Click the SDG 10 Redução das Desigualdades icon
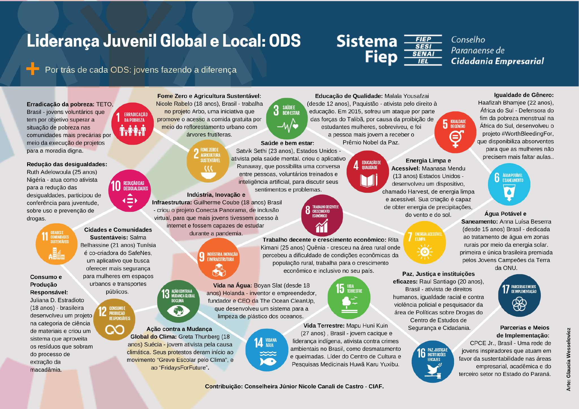 tap(129, 191)
